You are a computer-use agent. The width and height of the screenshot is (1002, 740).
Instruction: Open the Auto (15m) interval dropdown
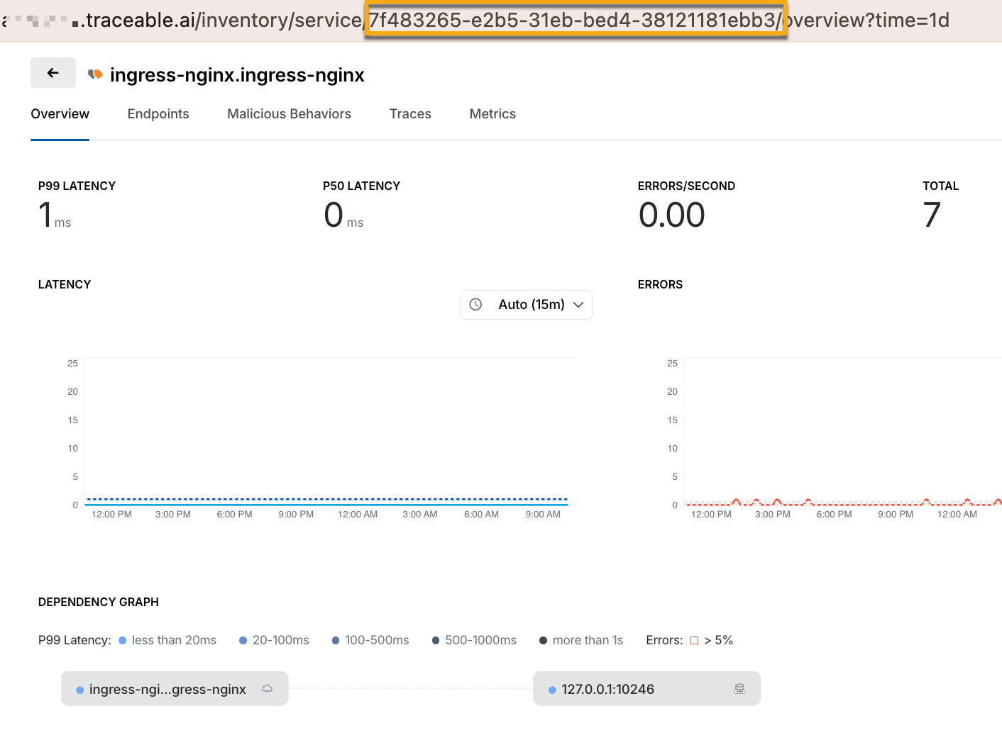(x=526, y=305)
